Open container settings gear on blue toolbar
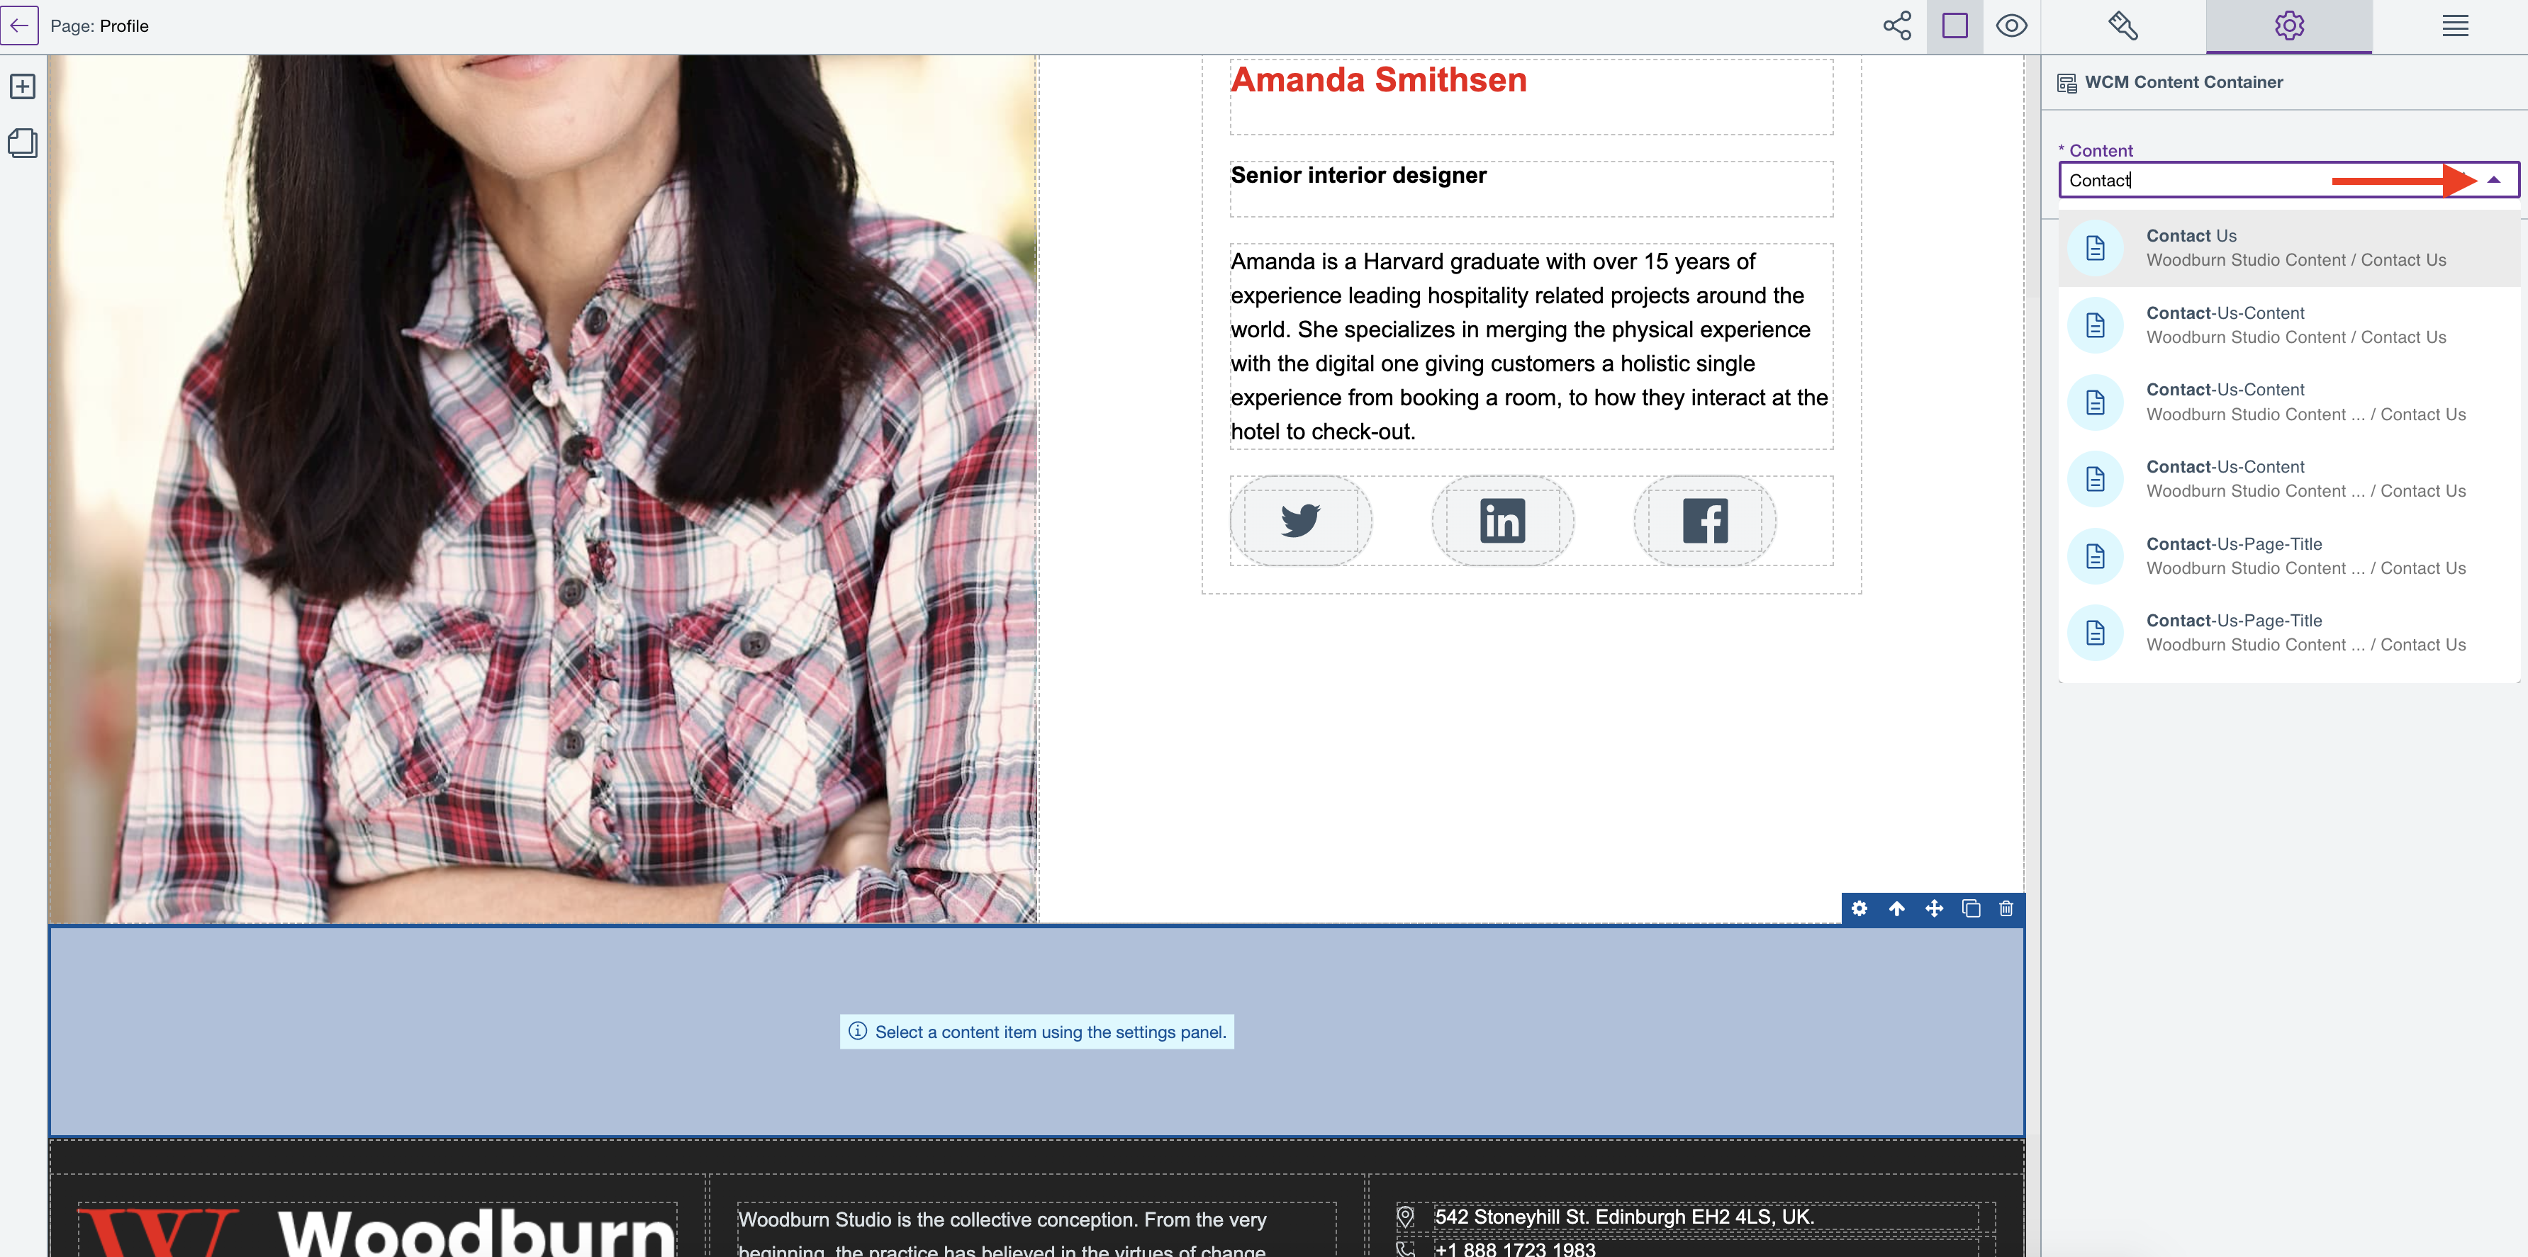Viewport: 2528px width, 1257px height. coord(1859,908)
